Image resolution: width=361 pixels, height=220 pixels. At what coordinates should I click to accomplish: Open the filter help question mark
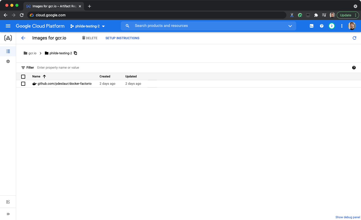pyautogui.click(x=354, y=68)
